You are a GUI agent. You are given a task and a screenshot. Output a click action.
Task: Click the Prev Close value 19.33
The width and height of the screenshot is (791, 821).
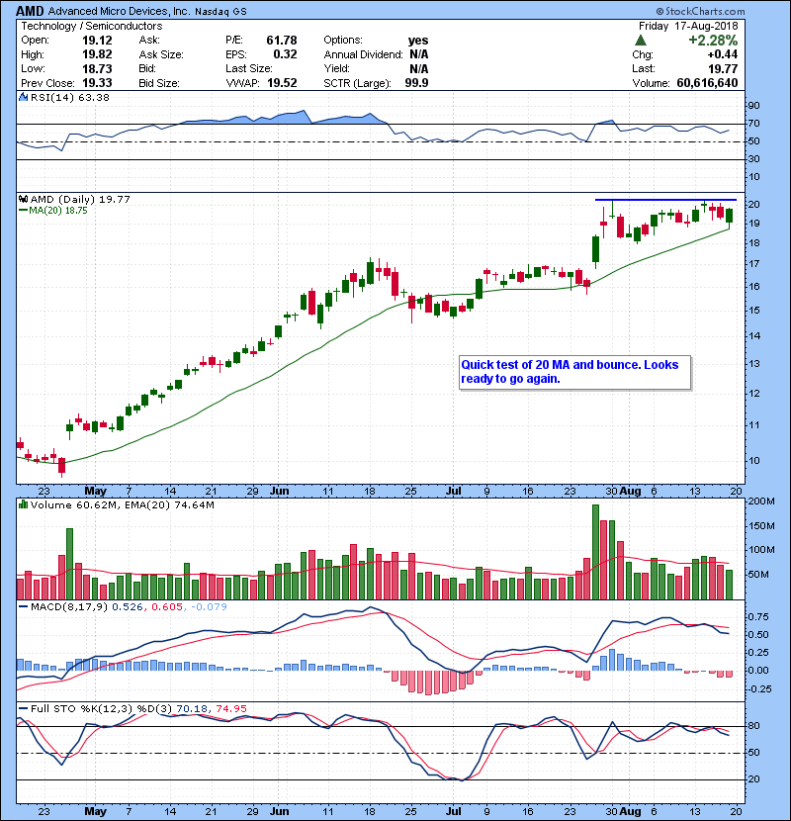(x=97, y=83)
